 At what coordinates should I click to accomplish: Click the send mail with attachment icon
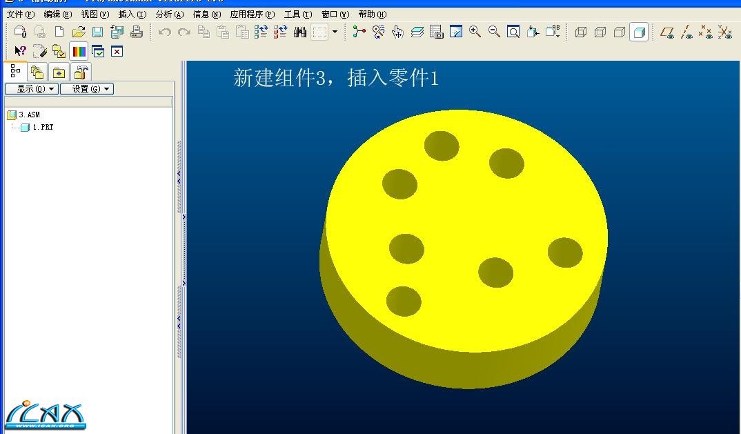coord(20,32)
